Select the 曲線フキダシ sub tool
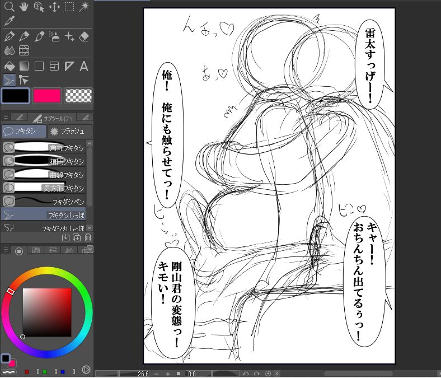The width and height of the screenshot is (441, 378). (x=44, y=174)
